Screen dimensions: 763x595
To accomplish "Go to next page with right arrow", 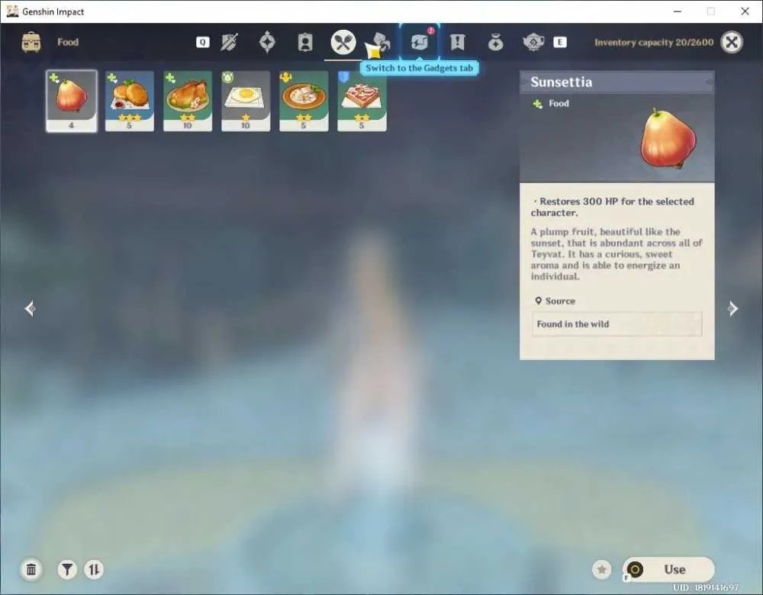I will 732,308.
